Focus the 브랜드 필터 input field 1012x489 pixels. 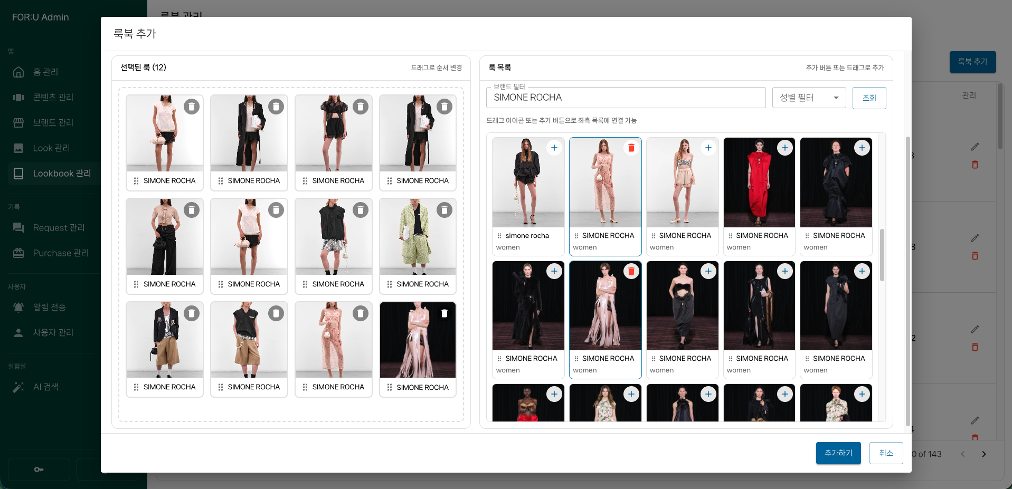[626, 98]
